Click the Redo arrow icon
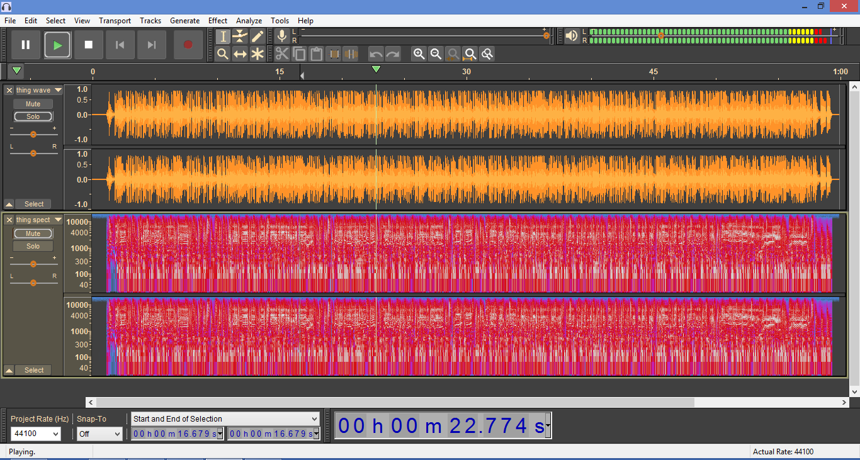Image resolution: width=860 pixels, height=460 pixels. point(393,54)
